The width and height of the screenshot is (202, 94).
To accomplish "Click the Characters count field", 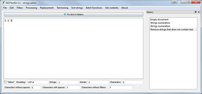I will [133, 82].
